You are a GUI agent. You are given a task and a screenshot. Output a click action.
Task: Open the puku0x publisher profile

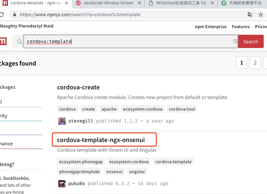(77, 184)
